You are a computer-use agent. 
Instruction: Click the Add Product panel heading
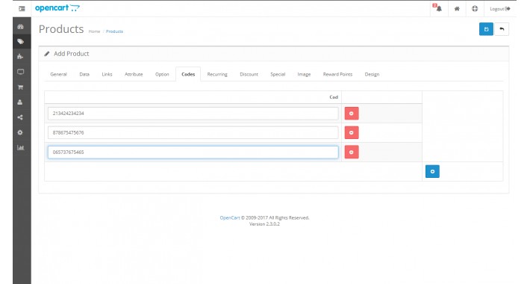pos(72,54)
